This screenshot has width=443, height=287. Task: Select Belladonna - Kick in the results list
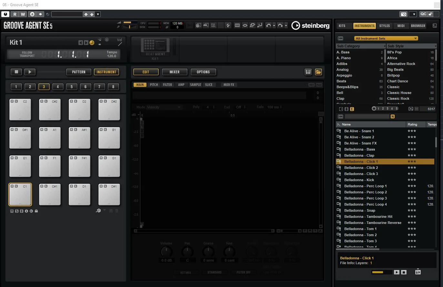385,180
